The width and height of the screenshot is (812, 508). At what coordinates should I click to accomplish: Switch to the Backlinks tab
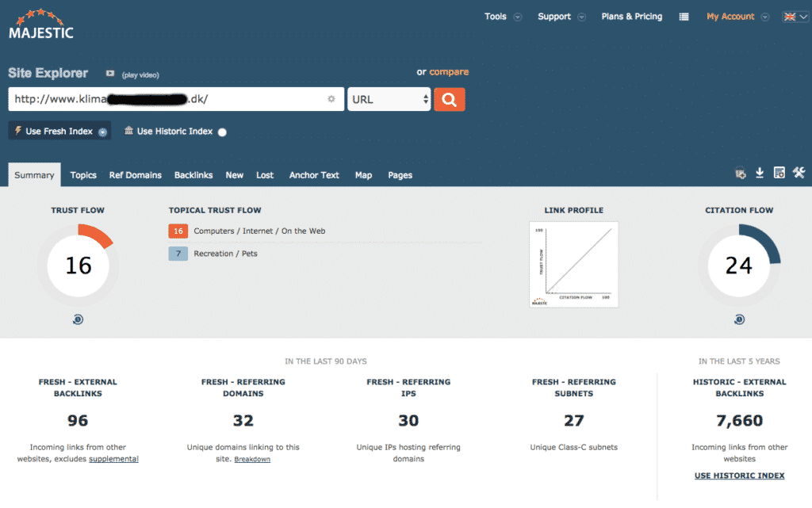(x=193, y=175)
